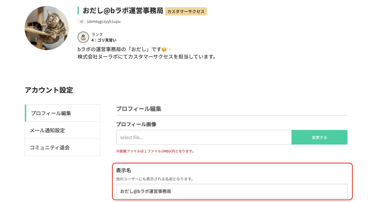
Task: Switch to the メール通知設定 tab
Action: [47, 130]
